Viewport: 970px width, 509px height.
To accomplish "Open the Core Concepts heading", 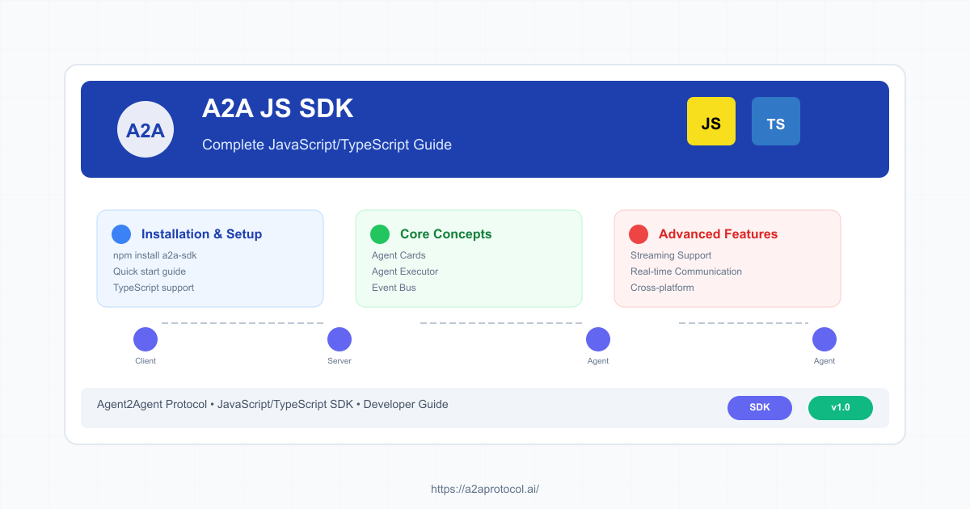I will click(x=445, y=234).
